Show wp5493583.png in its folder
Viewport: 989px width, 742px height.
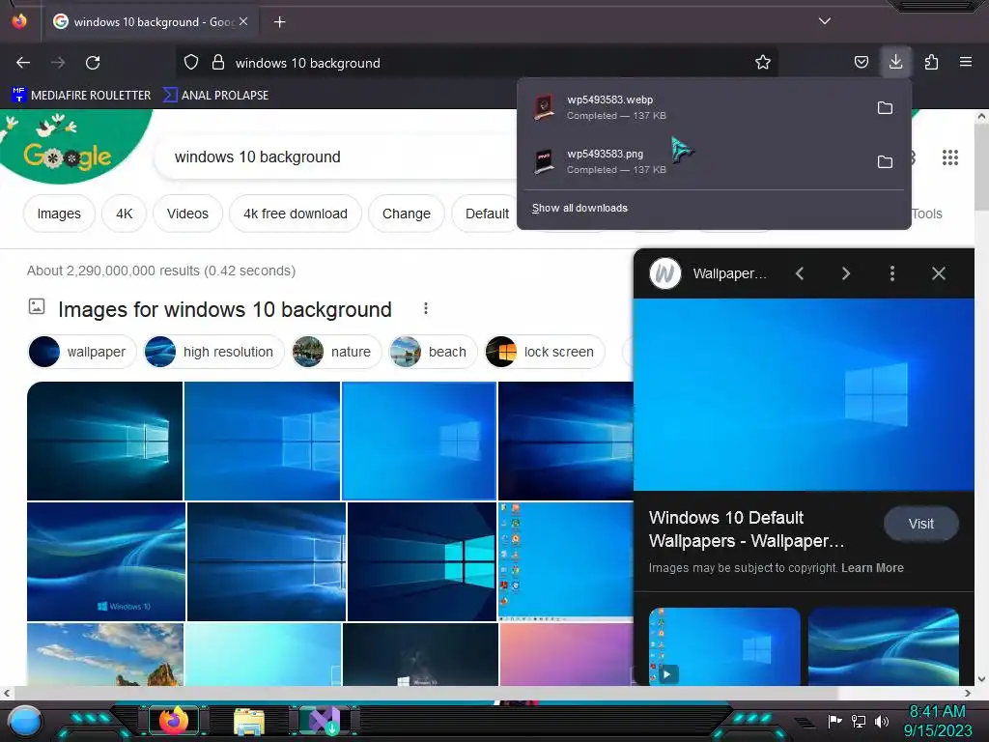(885, 161)
